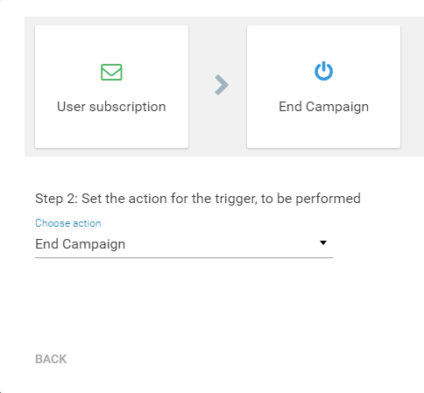Viewport: 424px width, 393px height.
Task: Click the selected "End Campaign" dropdown value
Action: click(x=80, y=244)
